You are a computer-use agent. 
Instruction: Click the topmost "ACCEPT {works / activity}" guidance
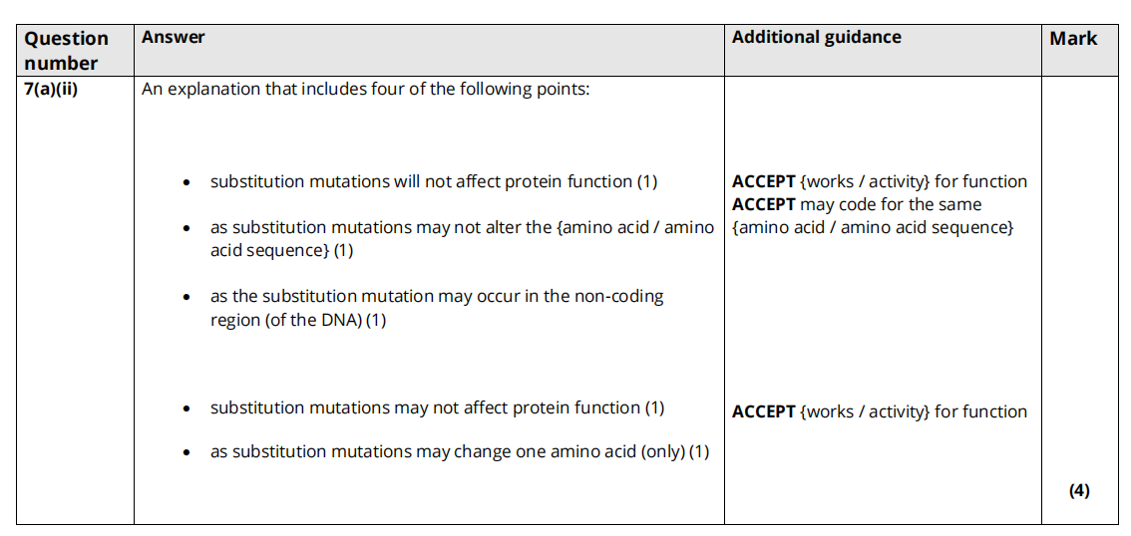[879, 181]
